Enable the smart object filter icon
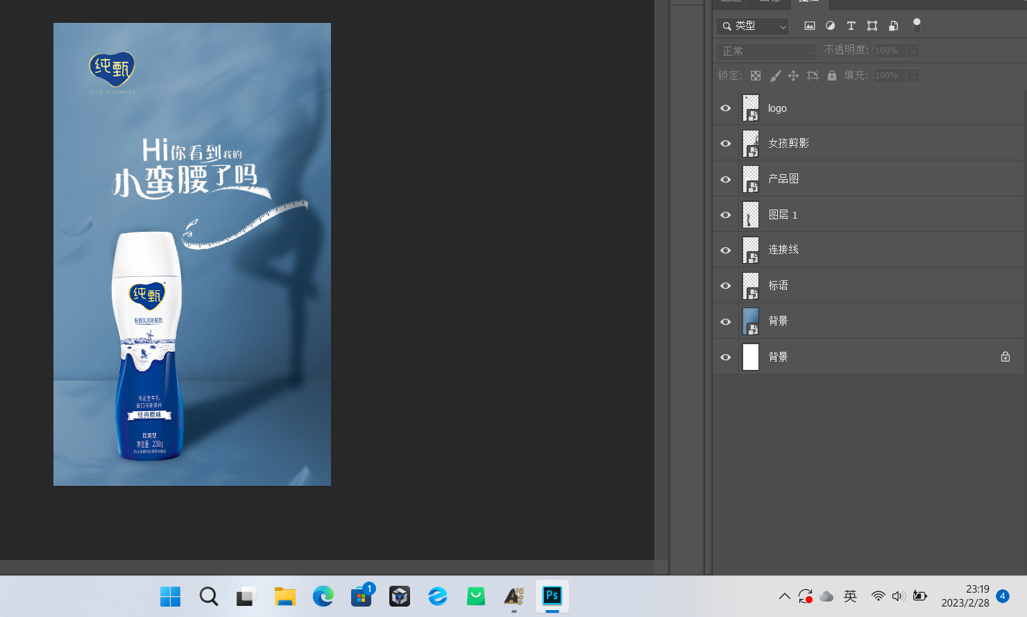 [893, 26]
